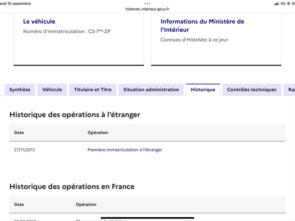
Task: Select the Situation administrative tab
Action: [151, 90]
